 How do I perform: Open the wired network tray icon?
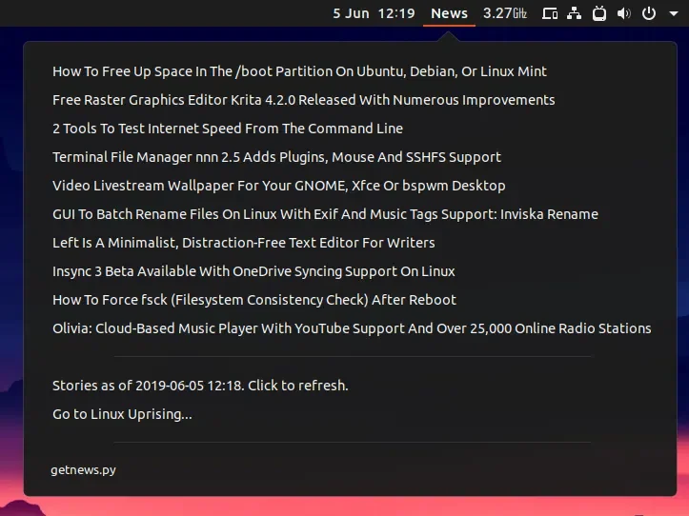[574, 13]
